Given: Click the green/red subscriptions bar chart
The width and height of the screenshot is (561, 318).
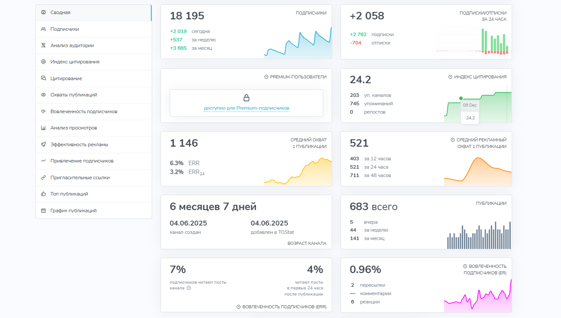Looking at the screenshot, I should pyautogui.click(x=474, y=42).
